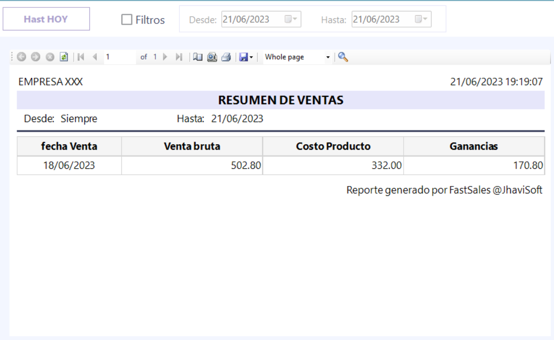Click the Hast HOY button

[x=46, y=19]
